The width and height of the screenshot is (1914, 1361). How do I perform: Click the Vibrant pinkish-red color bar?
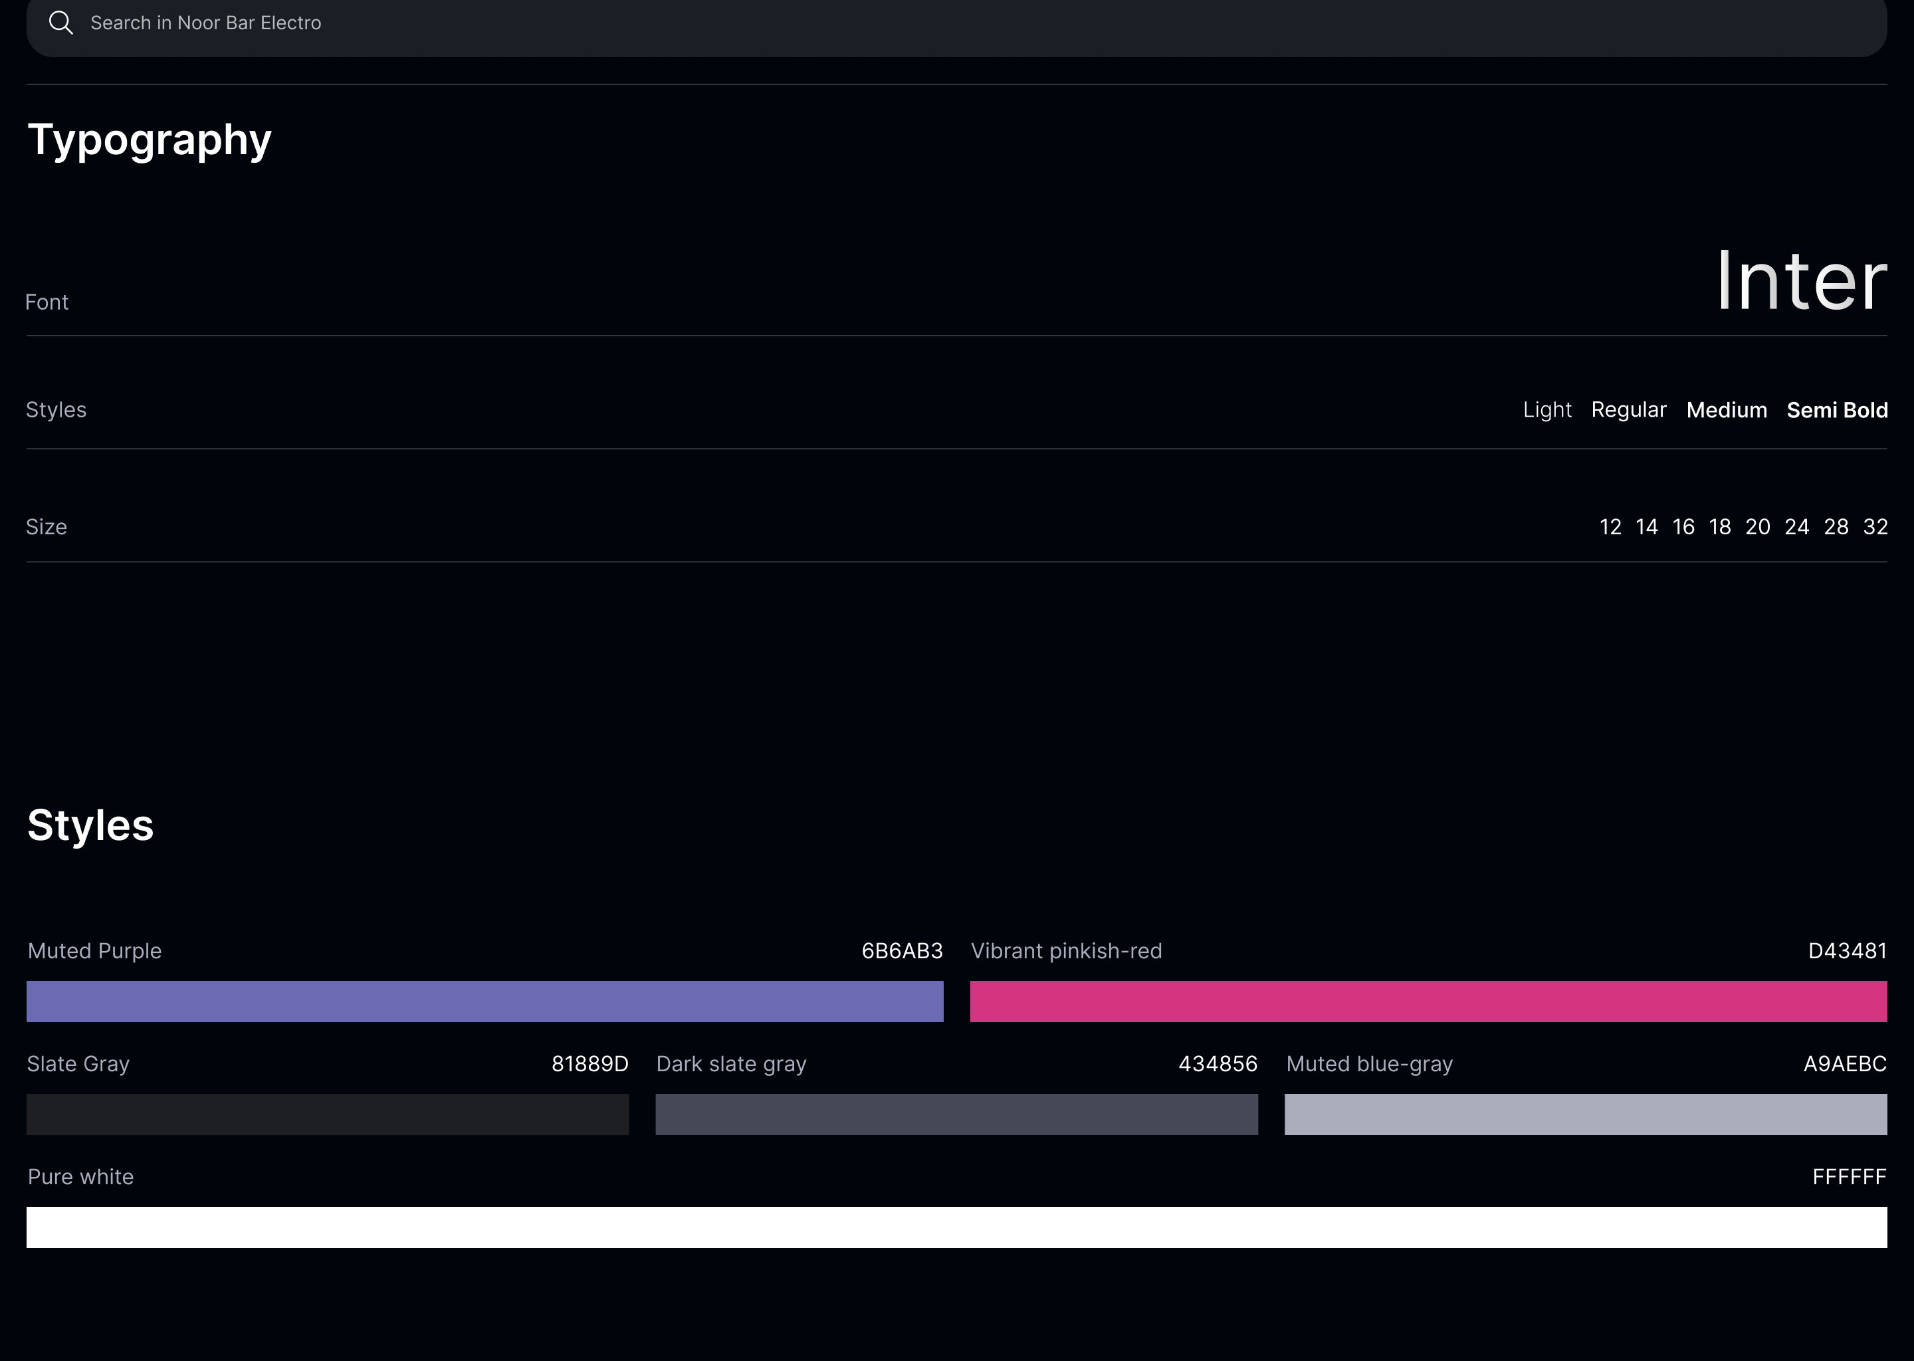pos(1428,1001)
